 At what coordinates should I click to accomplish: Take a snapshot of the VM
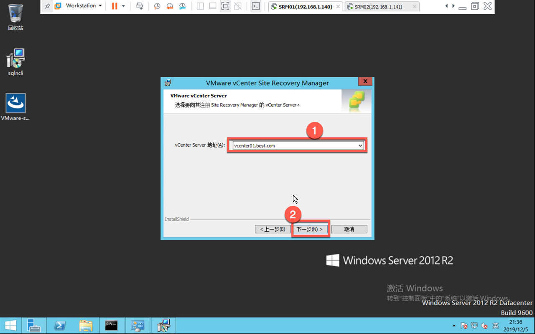point(157,6)
